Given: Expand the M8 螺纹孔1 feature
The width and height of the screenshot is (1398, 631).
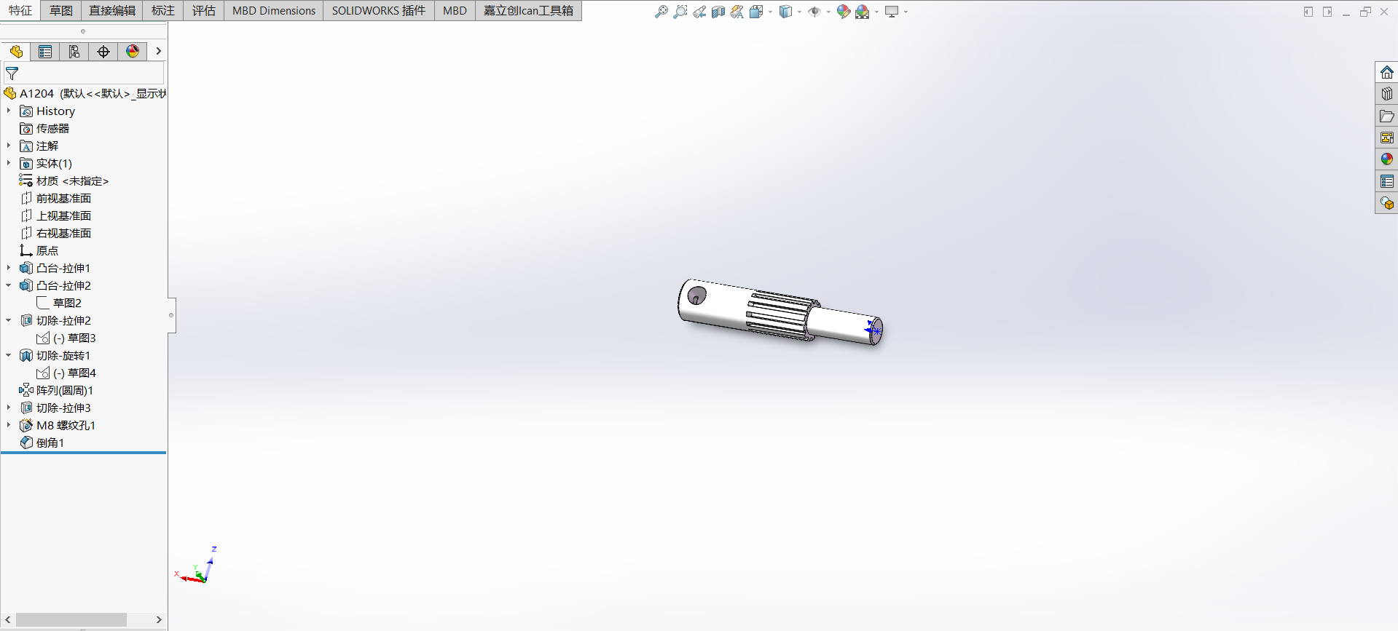Looking at the screenshot, I should 9,426.
